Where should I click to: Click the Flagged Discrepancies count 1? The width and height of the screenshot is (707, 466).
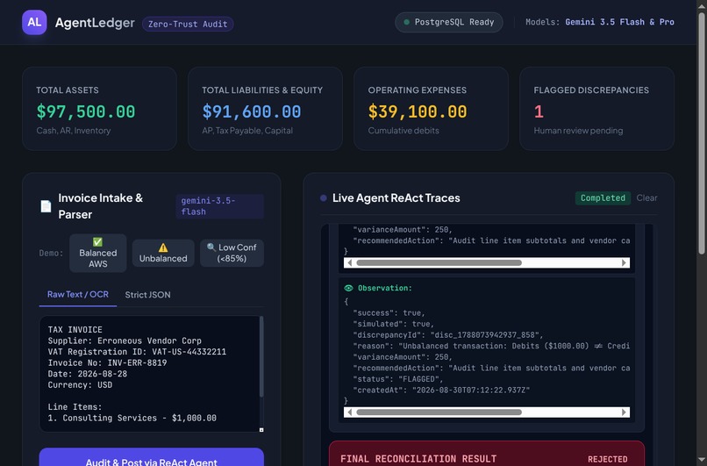(539, 111)
